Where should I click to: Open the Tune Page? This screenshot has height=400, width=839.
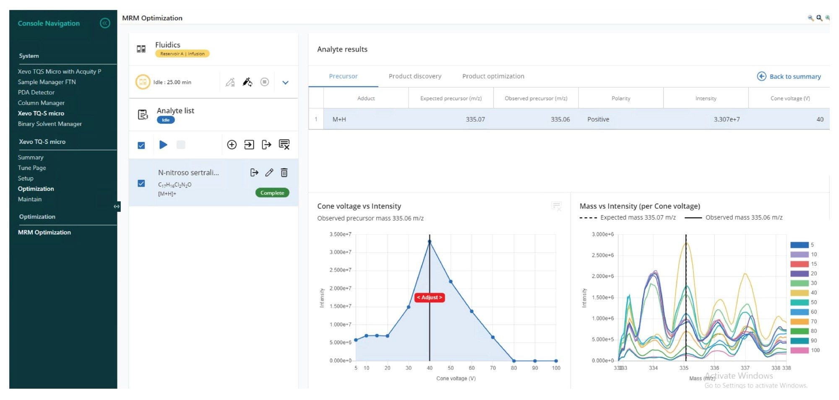tap(32, 168)
